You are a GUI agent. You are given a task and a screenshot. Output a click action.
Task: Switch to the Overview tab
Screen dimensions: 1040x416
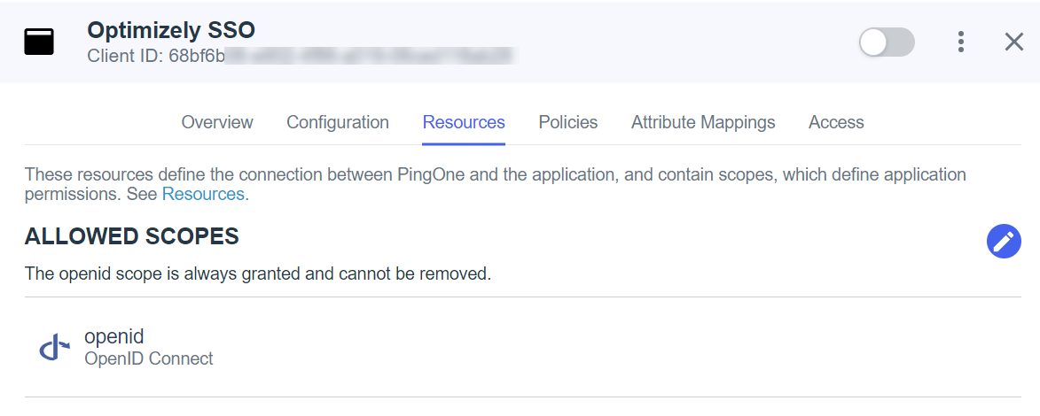click(x=217, y=122)
